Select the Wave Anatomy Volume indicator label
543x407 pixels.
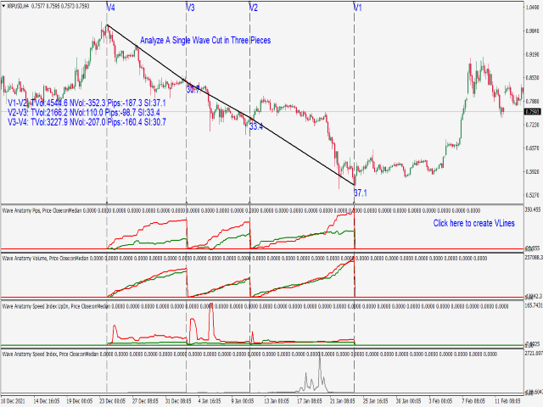(x=25, y=258)
